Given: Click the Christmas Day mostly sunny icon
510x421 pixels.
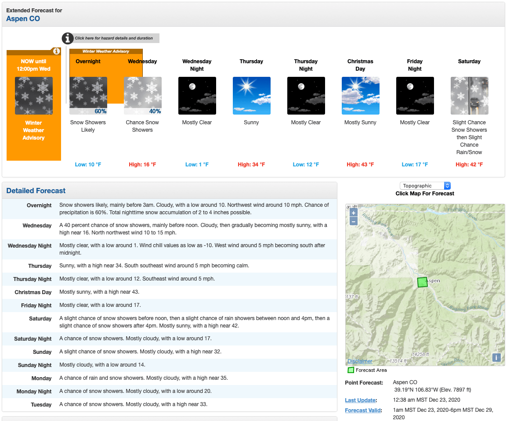Looking at the screenshot, I should tap(360, 96).
